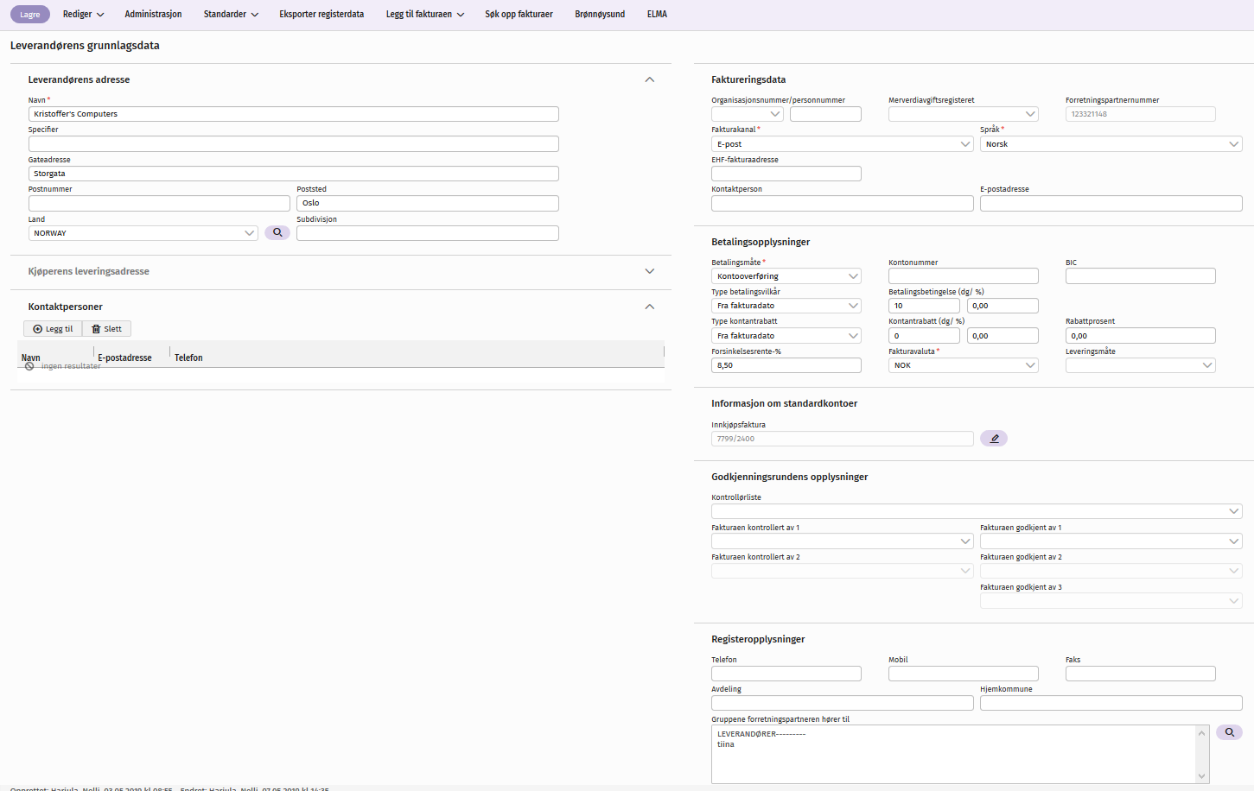Viewport: 1254px width, 791px height.
Task: Open the Type betalingsvilkår dropdown
Action: 786,306
